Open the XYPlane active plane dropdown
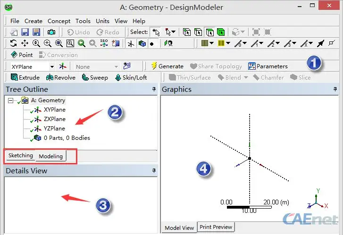Image resolution: width=343 pixels, height=235 pixels. [x=52, y=66]
